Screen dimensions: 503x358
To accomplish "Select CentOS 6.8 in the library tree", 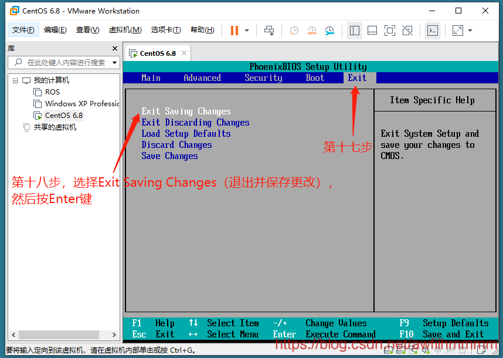I will click(64, 115).
